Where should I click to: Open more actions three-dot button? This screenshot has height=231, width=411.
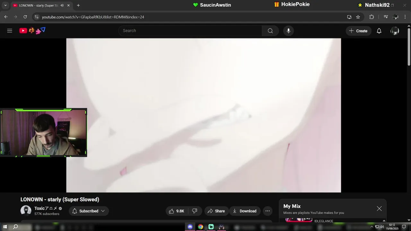(267, 211)
